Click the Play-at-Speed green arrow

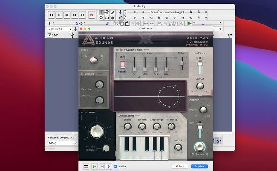coord(190,24)
